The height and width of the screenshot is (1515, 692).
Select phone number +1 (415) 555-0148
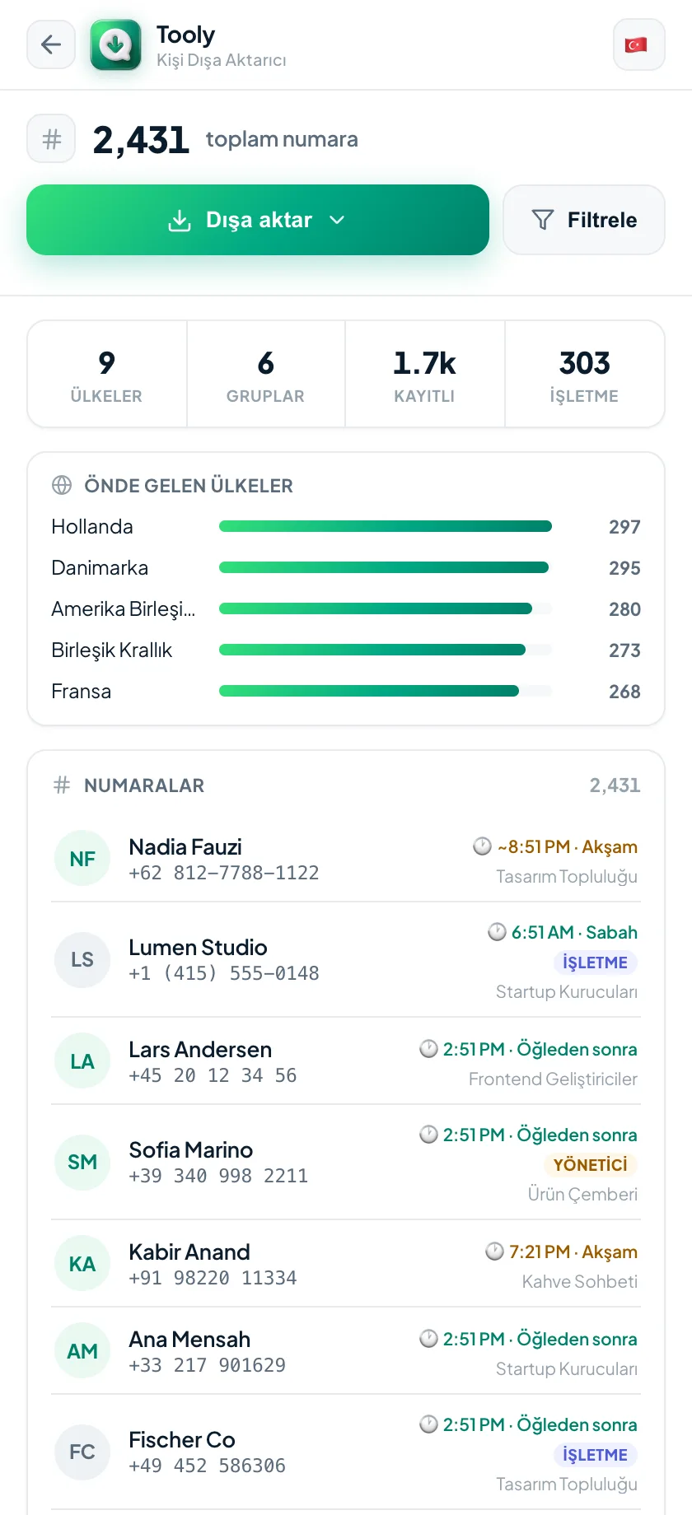[224, 973]
